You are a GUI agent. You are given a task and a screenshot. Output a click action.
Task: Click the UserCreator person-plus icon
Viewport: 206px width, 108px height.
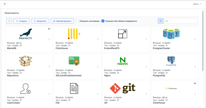pos(25,89)
